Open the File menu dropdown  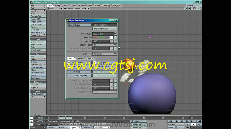(x=38, y=5)
